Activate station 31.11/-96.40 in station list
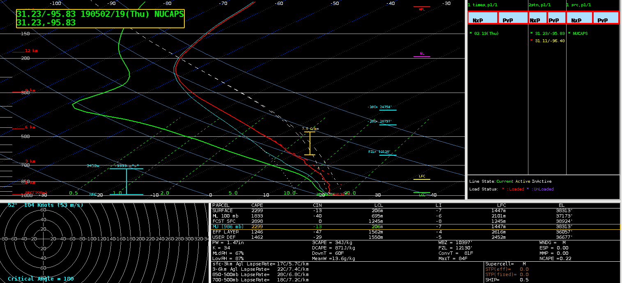Image resolution: width=622 pixels, height=283 pixels. 549,41
